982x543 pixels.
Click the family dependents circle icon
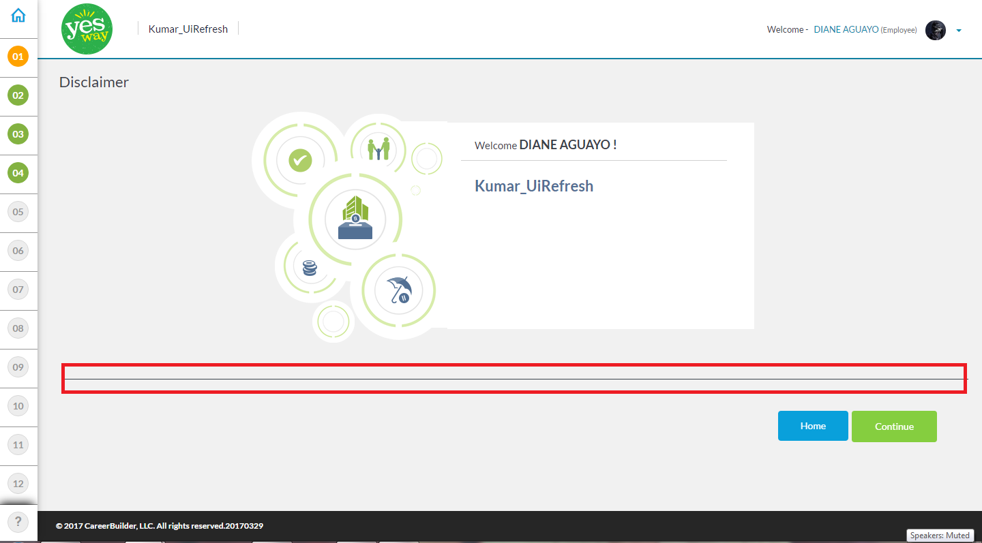pyautogui.click(x=378, y=149)
